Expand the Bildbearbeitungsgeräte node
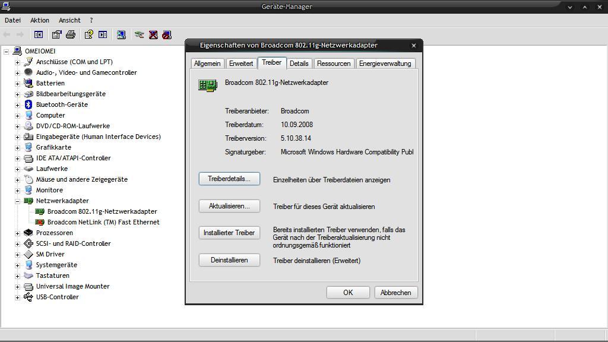 17,94
